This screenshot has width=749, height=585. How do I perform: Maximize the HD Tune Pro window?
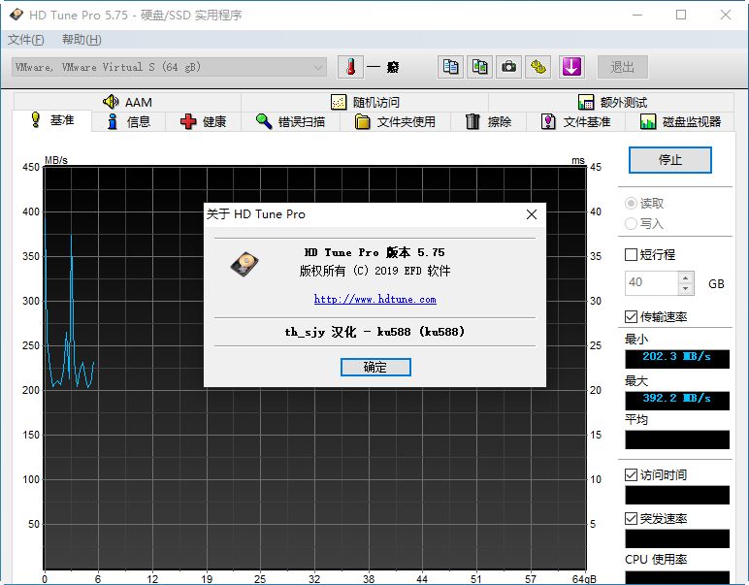pos(681,15)
